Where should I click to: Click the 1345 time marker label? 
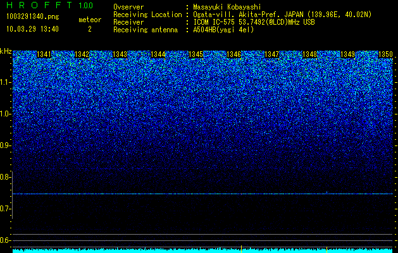point(196,54)
